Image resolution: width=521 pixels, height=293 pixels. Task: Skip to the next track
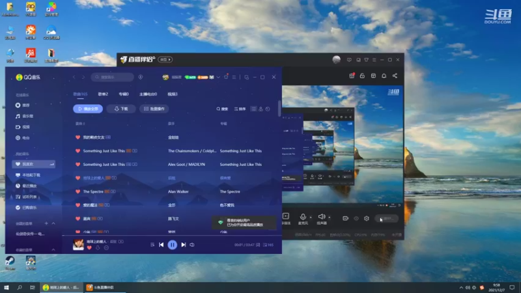pos(184,245)
